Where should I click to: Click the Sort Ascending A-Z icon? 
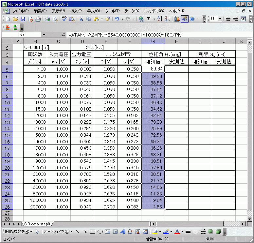pos(160,19)
